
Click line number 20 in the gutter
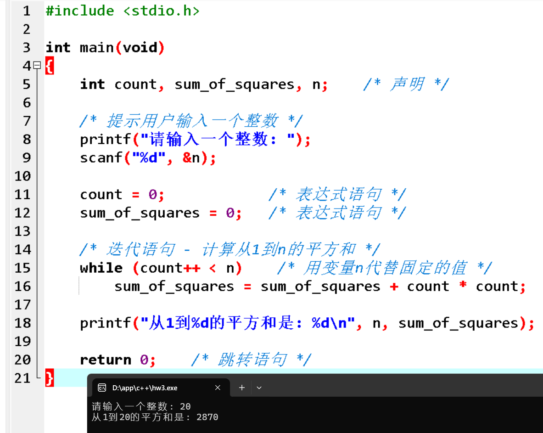coord(22,360)
